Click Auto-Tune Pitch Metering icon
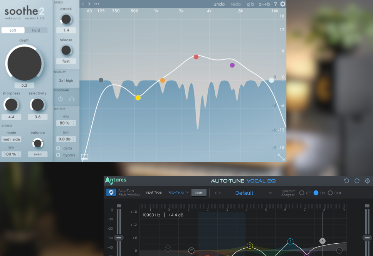The image size is (373, 256). (111, 192)
